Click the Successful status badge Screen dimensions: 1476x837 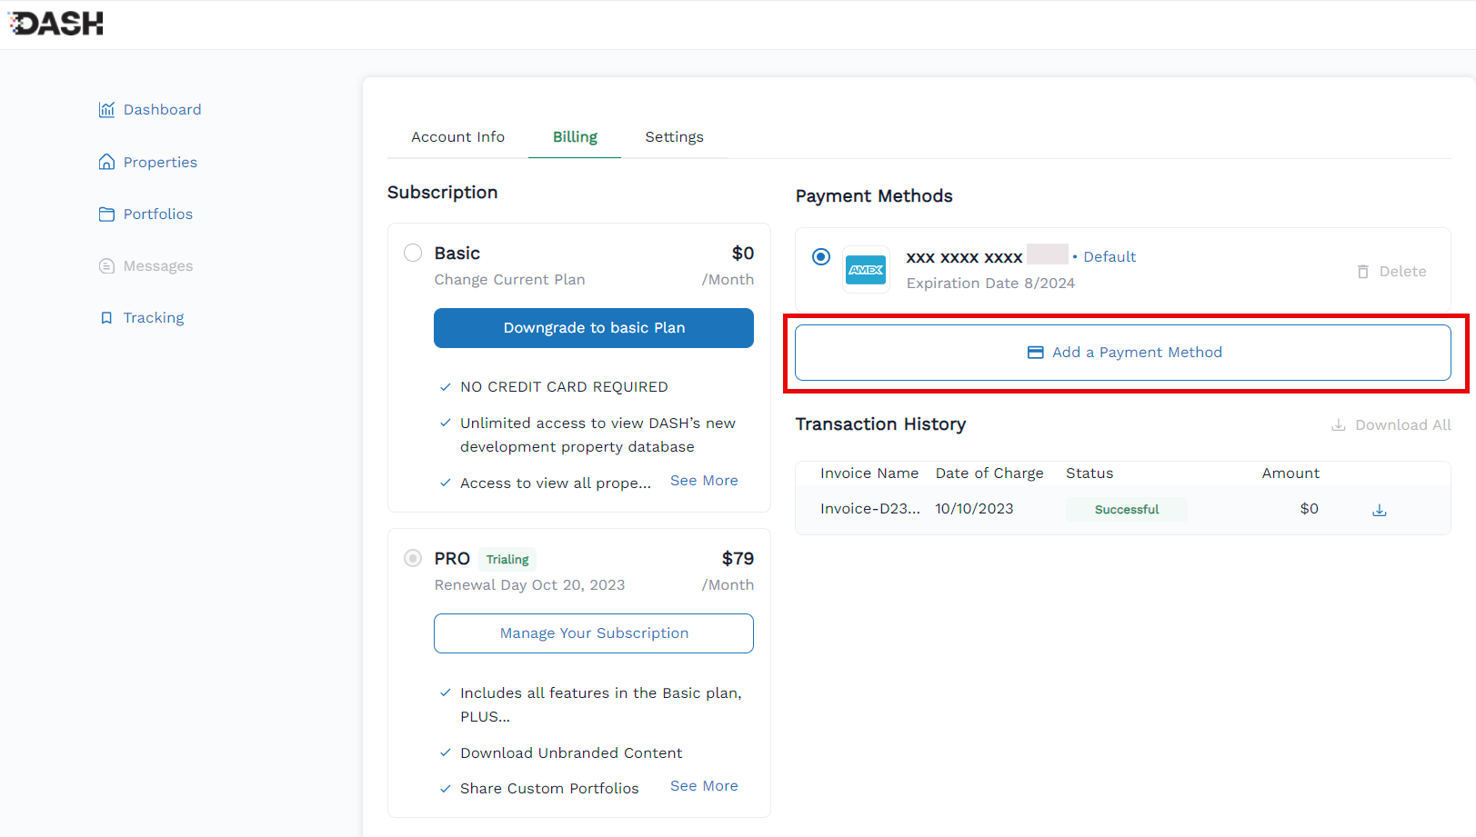(1127, 510)
